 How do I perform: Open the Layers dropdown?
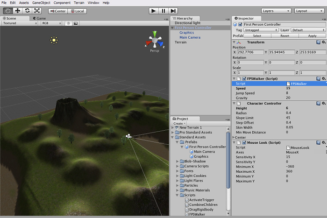click(x=276, y=11)
